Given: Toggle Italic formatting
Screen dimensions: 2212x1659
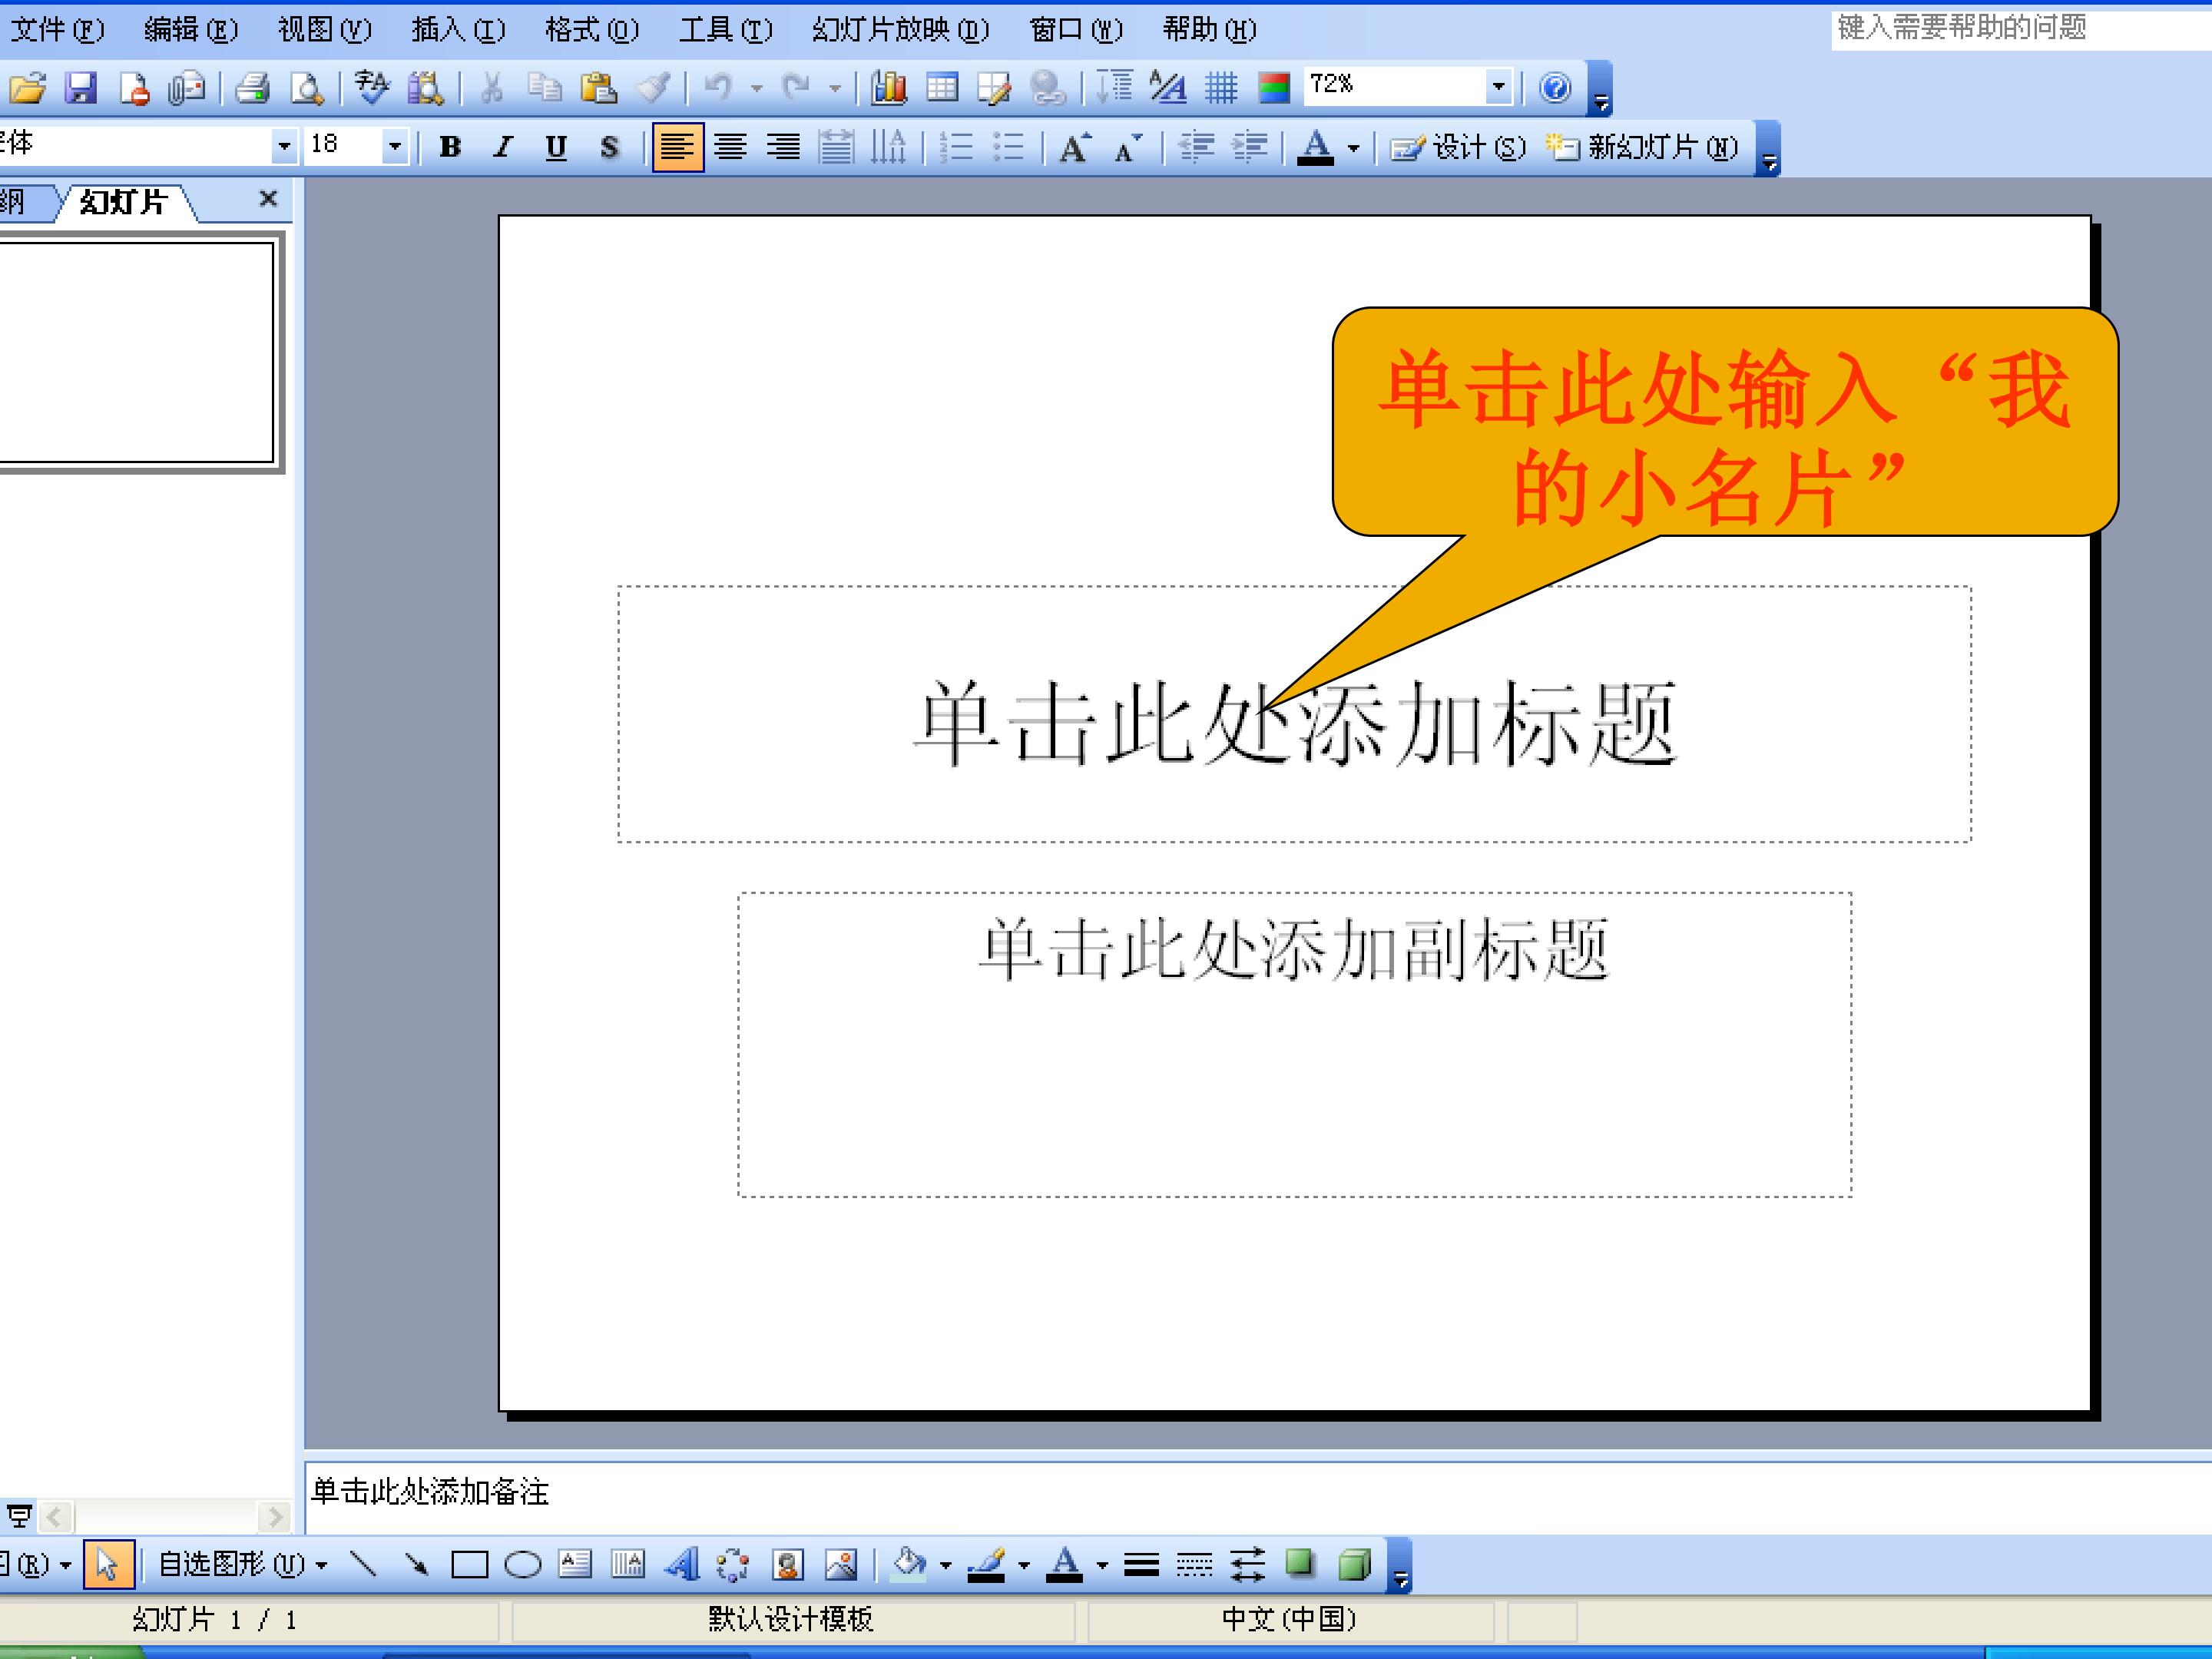Looking at the screenshot, I should 503,148.
